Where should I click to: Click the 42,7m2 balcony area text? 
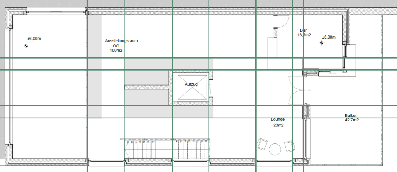click(x=351, y=120)
